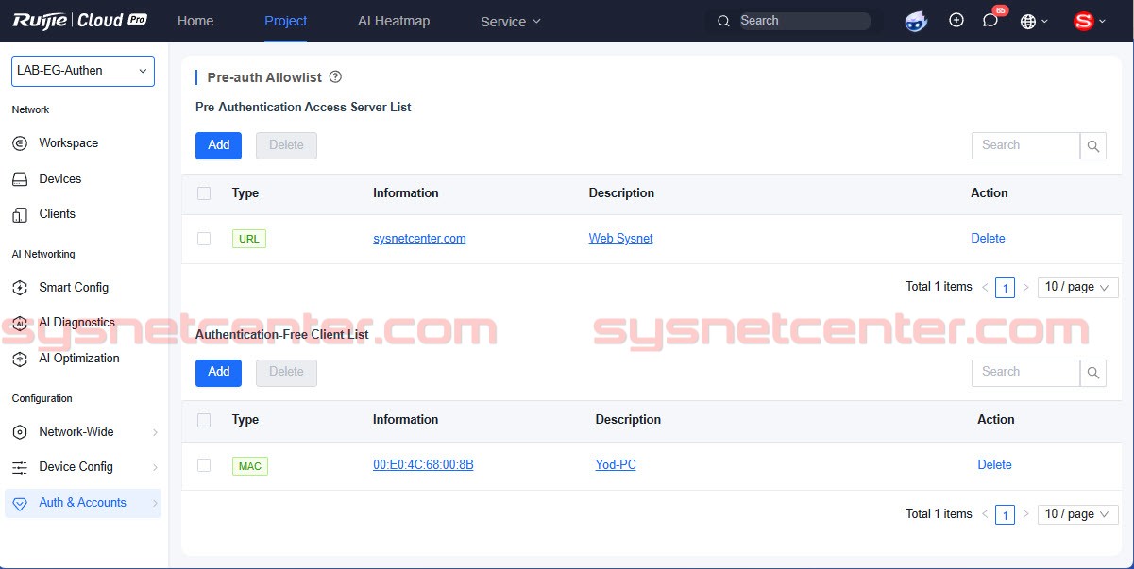The image size is (1134, 569).
Task: Go to previous page in Access Server List
Action: click(985, 287)
